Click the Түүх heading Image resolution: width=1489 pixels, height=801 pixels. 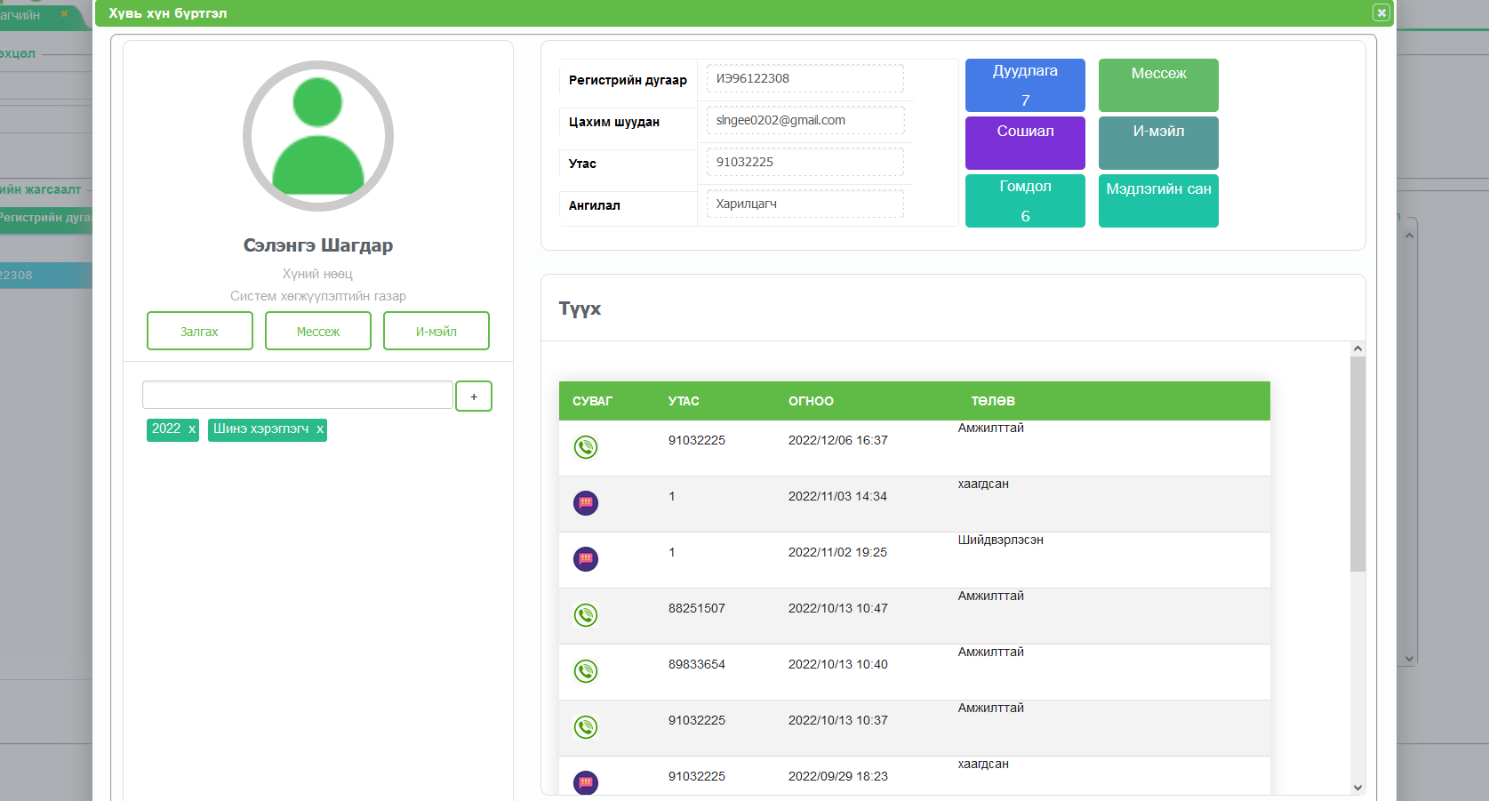click(x=580, y=308)
